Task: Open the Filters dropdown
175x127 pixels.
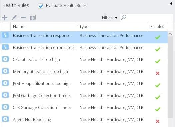Action: (110, 18)
